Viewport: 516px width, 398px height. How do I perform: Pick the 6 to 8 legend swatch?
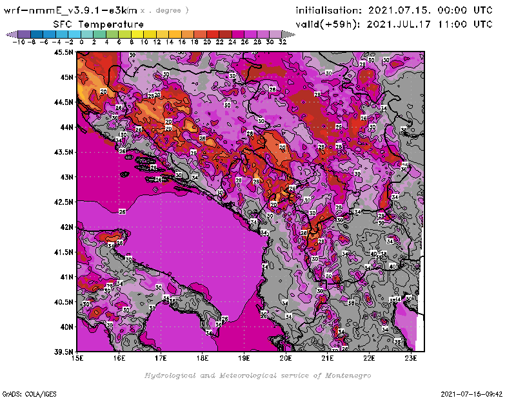point(124,34)
